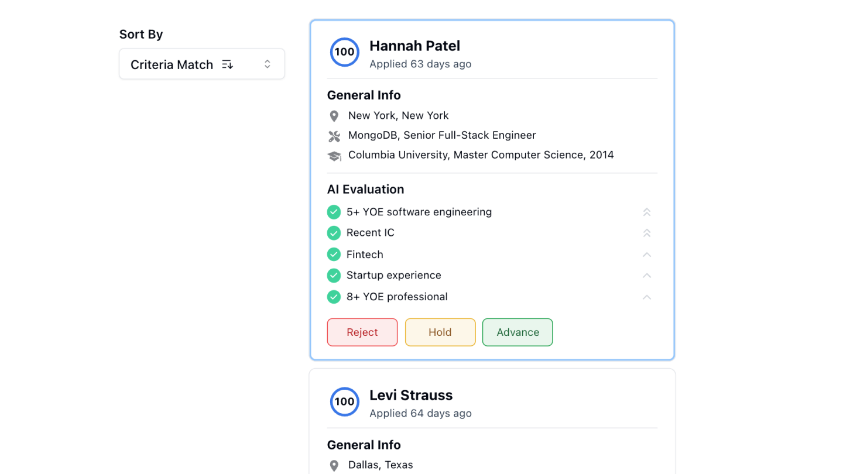
Task: Open the Criteria Match sort dropdown
Action: point(202,64)
